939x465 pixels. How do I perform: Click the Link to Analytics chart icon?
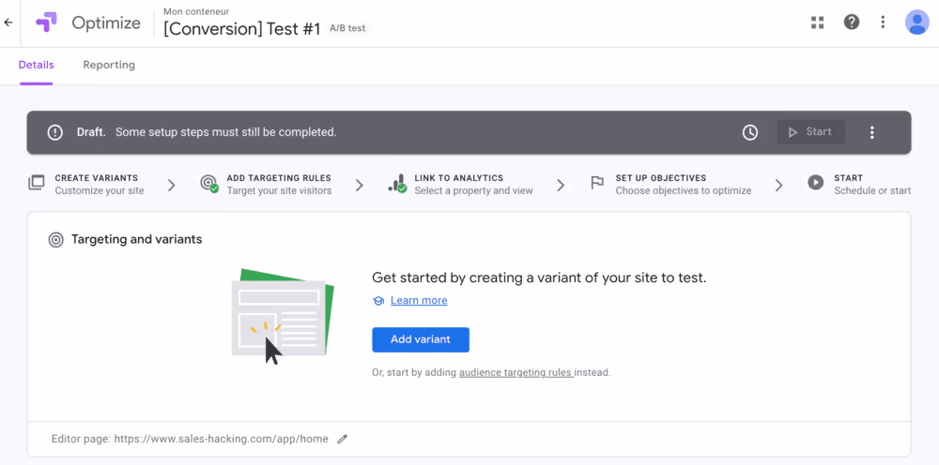point(397,184)
